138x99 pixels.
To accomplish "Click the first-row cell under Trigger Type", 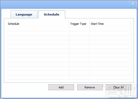I will tap(79, 29).
